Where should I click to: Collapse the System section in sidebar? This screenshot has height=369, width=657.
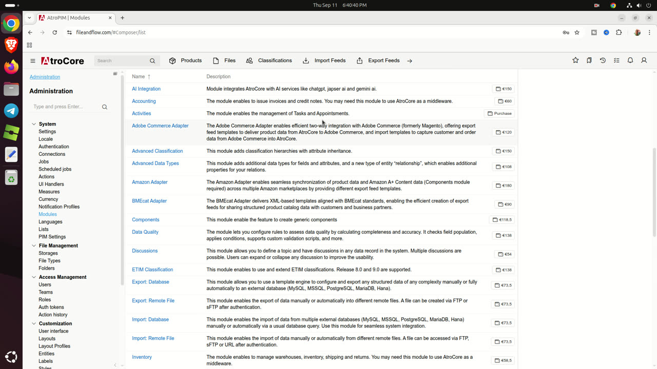coord(34,124)
